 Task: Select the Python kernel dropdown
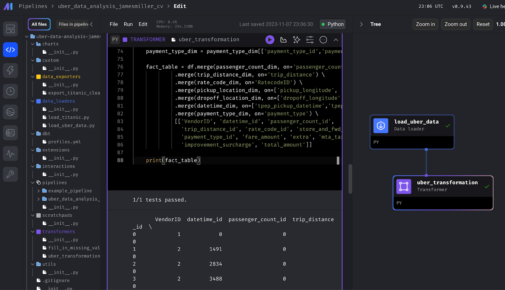click(x=332, y=24)
